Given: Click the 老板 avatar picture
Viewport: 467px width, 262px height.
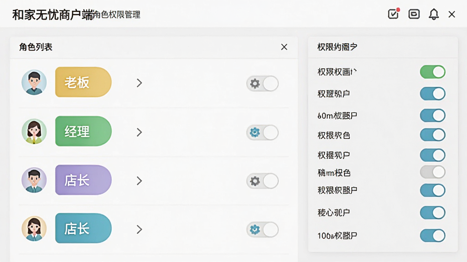Looking at the screenshot, I should (x=34, y=82).
